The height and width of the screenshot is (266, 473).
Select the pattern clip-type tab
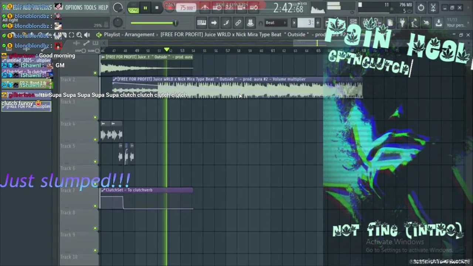point(95,43)
